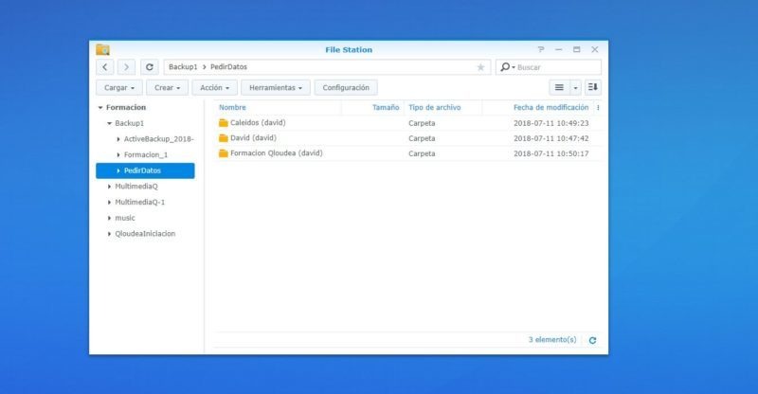Screen dimensions: 758x394
Task: Select Formacion in the folder tree
Action: point(126,107)
